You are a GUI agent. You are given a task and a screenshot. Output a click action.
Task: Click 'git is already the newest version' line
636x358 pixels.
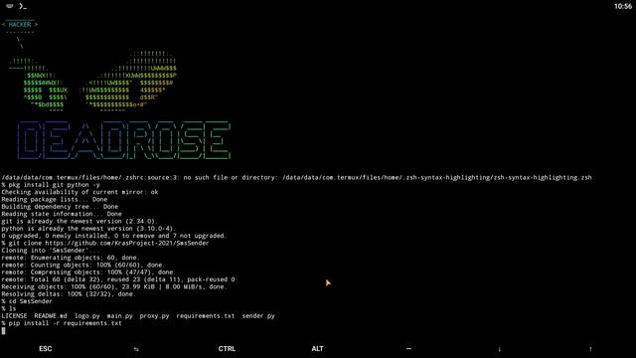79,221
